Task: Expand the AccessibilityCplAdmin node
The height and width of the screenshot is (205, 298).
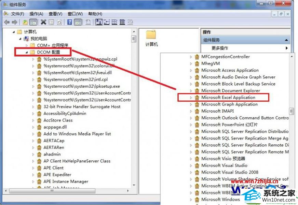Action: click(x=33, y=114)
